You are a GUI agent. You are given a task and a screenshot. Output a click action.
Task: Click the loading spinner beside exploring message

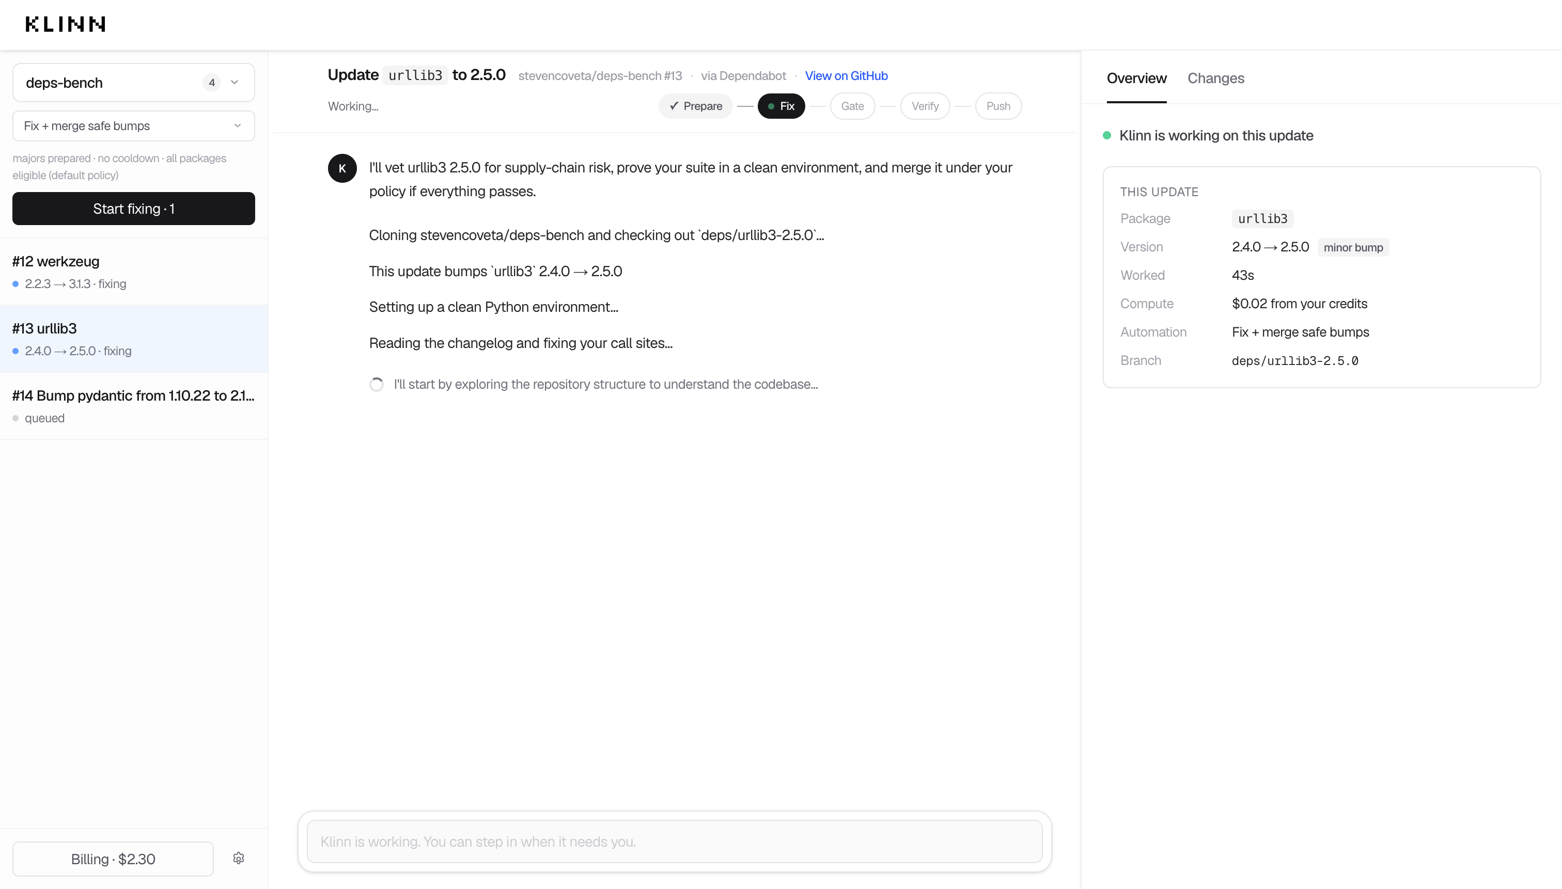[377, 384]
